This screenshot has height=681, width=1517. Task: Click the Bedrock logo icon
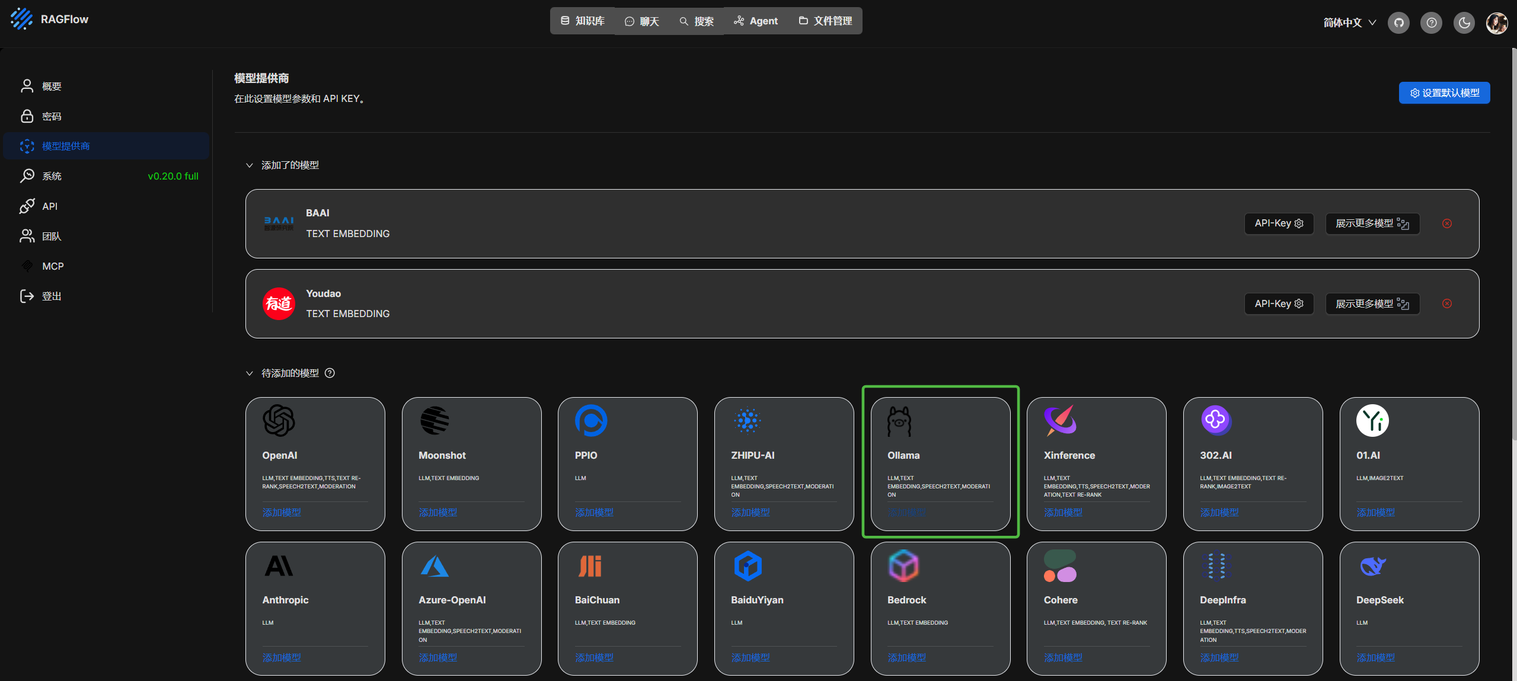pyautogui.click(x=903, y=565)
